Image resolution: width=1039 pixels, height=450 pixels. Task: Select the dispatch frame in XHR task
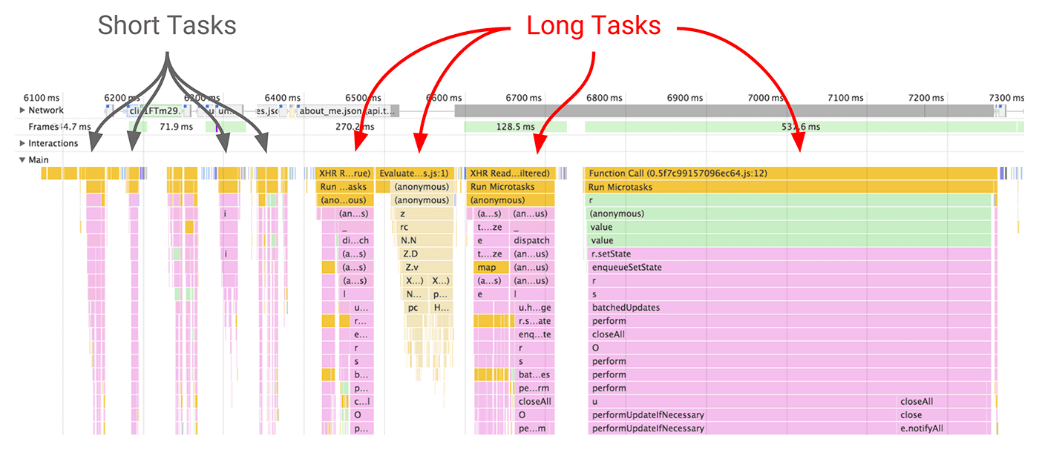[531, 240]
